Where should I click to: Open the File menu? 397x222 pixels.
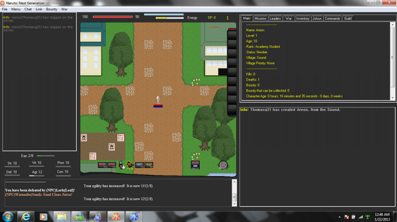pyautogui.click(x=5, y=9)
